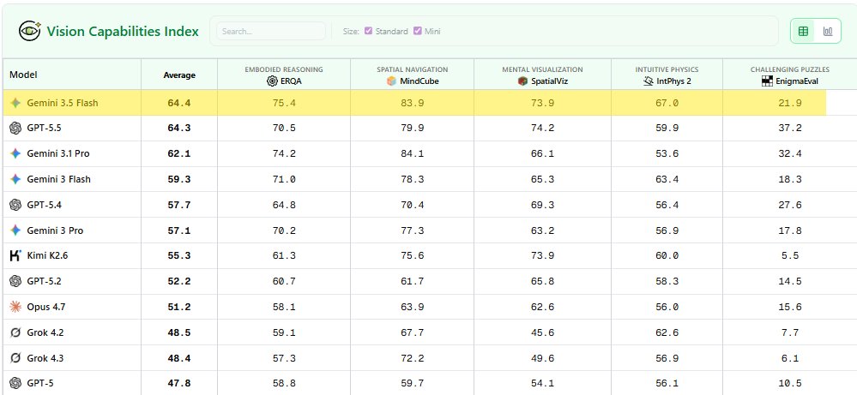The image size is (857, 395).
Task: Click the Vision Capabilities Index eye logo
Action: point(29,31)
